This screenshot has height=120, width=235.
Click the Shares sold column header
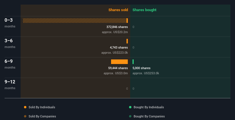point(118,10)
